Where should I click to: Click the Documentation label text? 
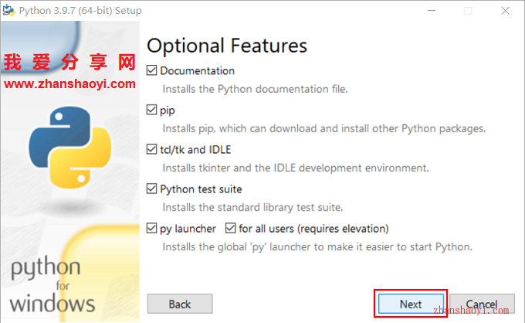click(197, 70)
